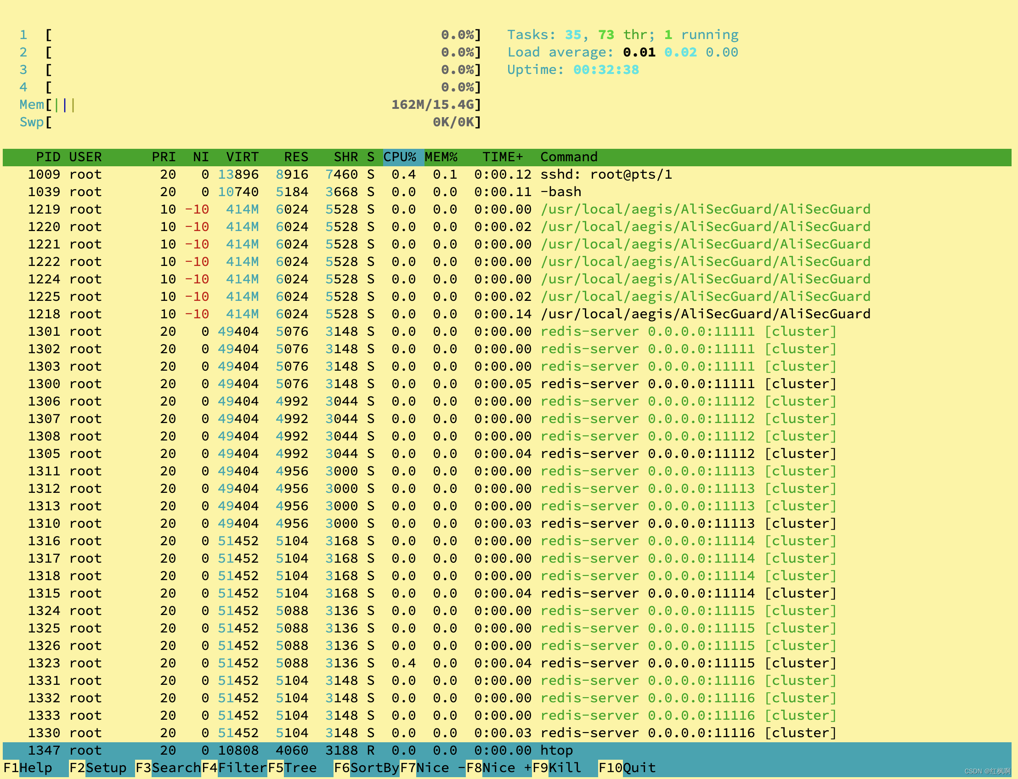Select redis-server 11114 thread PID 1318
Screen dimensions: 1018x779
[x=507, y=576]
